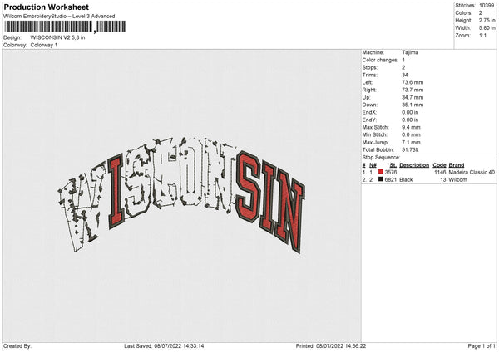
Task: Click the brand 'Wilcom' in row 2
Action: pyautogui.click(x=458, y=179)
